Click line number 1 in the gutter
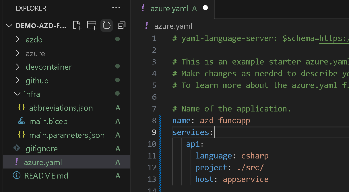Image resolution: width=349 pixels, height=192 pixels. [154, 38]
